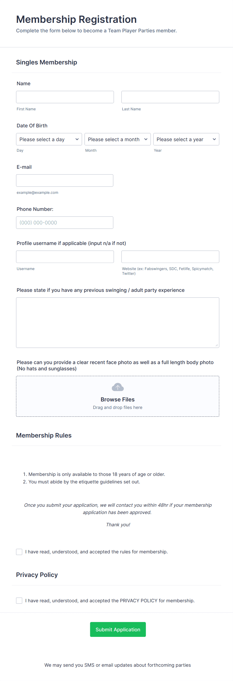Viewport: 233px width, 681px height.
Task: Select the Last Name input field
Action: (170, 97)
